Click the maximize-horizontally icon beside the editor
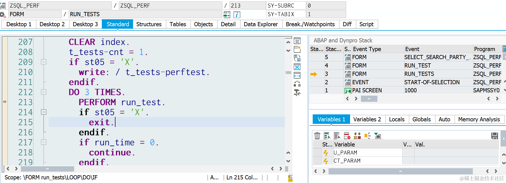506x183 pixels. (x=297, y=75)
